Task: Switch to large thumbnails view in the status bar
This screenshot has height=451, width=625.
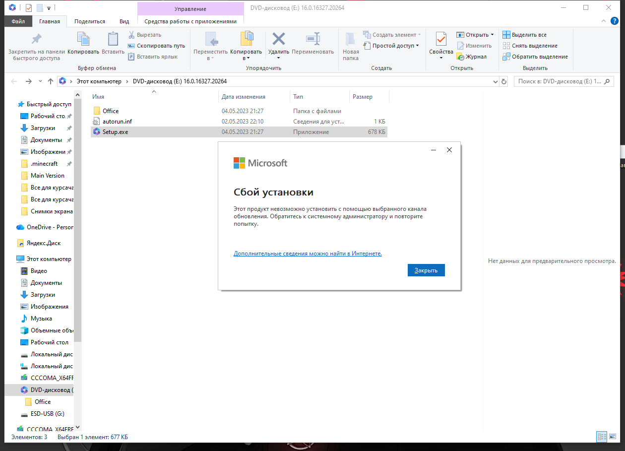Action: tap(612, 437)
